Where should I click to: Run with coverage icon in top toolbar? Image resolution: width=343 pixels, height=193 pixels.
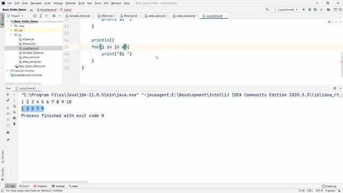pyautogui.click(x=315, y=10)
